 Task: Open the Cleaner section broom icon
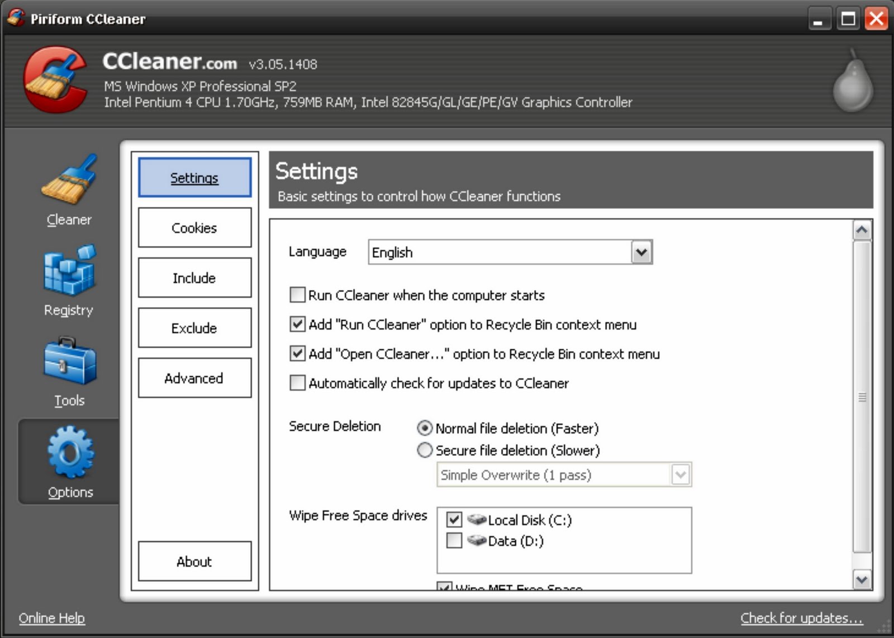tap(69, 179)
